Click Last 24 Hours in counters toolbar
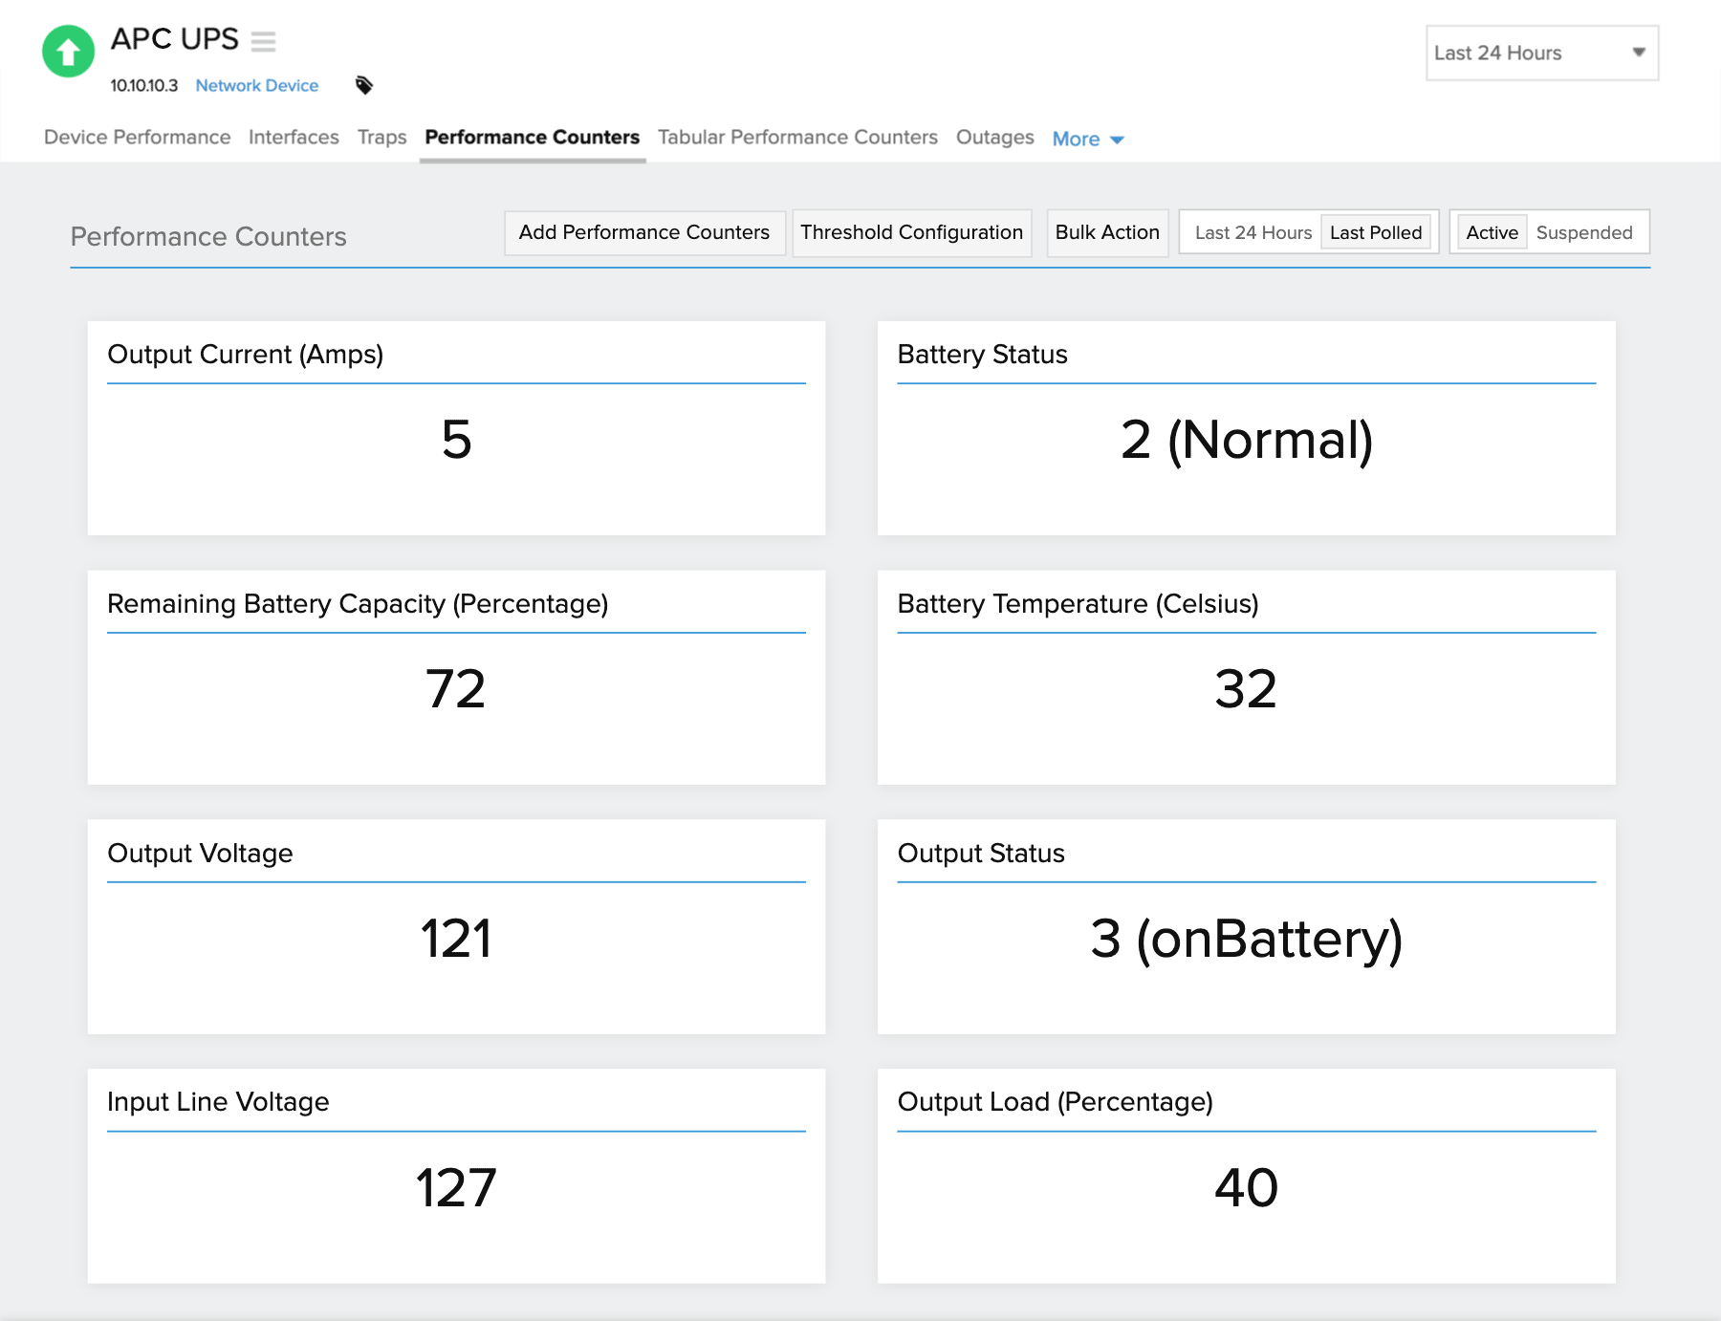The width and height of the screenshot is (1721, 1321). (x=1253, y=232)
